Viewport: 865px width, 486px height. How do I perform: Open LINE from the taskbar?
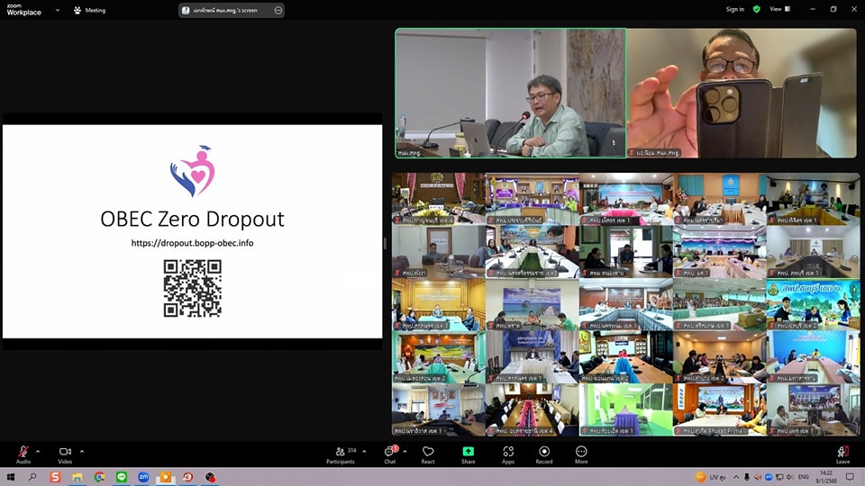click(122, 477)
